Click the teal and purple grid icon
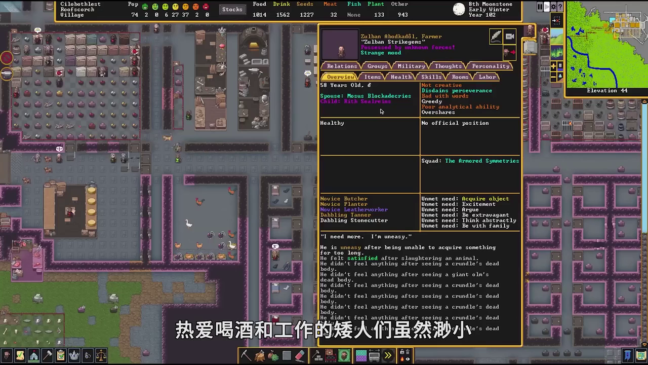Image resolution: width=648 pixels, height=365 pixels. pos(361,355)
